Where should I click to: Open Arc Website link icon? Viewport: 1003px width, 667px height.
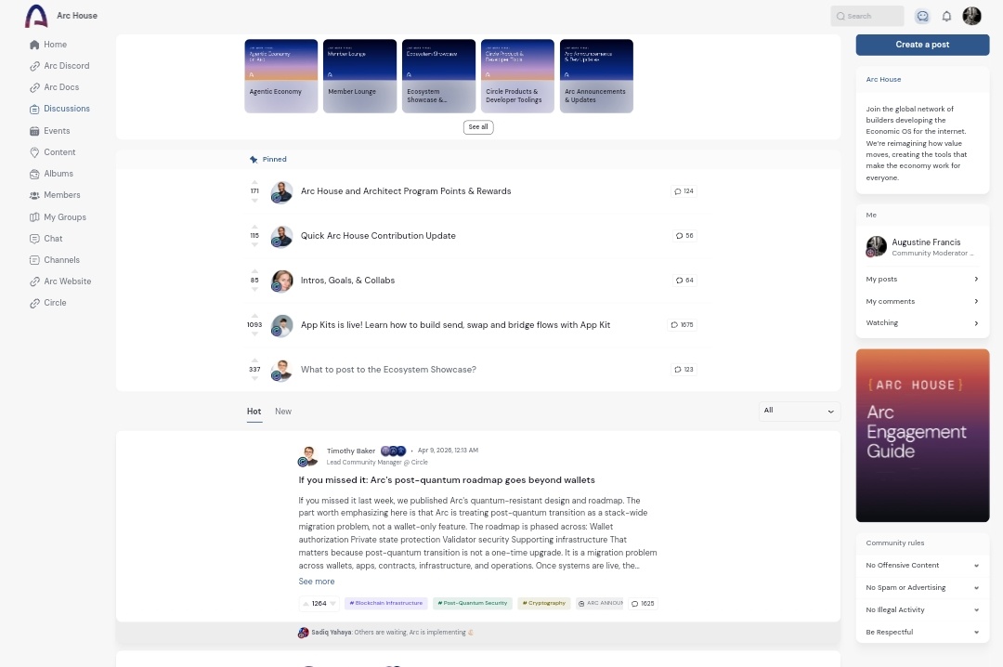[x=34, y=281]
